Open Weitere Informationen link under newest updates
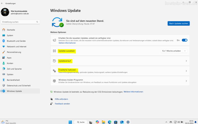198x124 pixels. (67, 43)
